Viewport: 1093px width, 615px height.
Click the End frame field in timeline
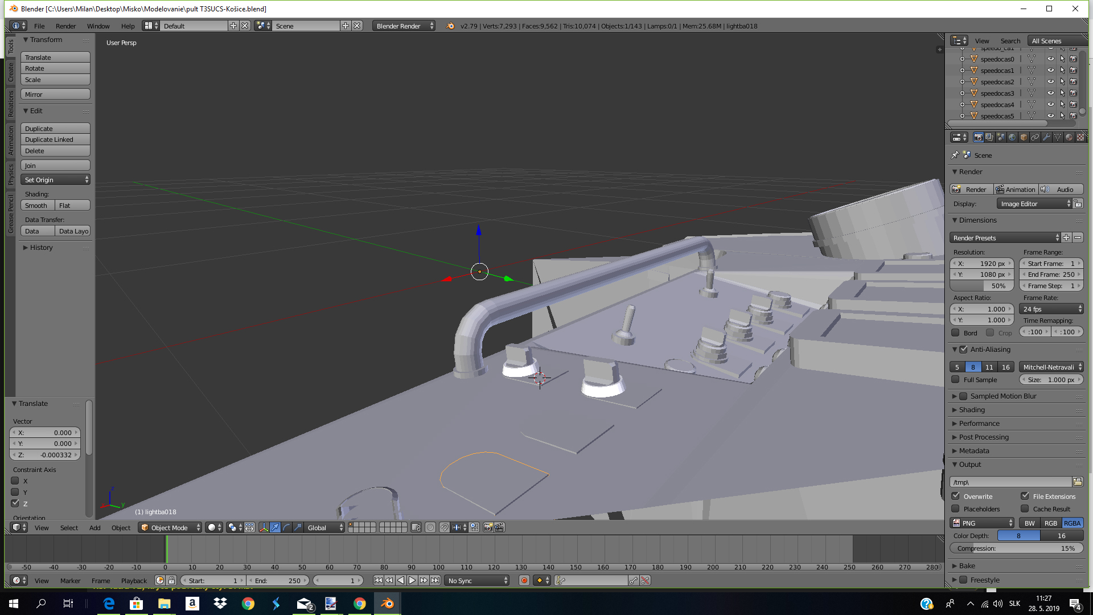279,580
